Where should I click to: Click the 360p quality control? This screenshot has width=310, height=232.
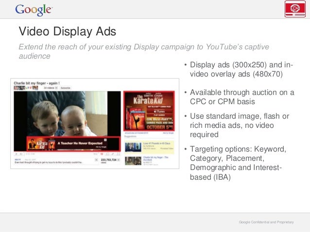(x=96, y=154)
